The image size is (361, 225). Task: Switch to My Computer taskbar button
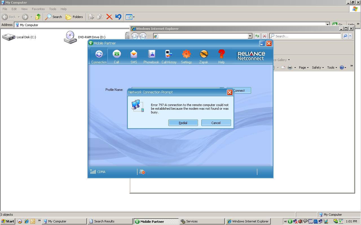pos(64,221)
